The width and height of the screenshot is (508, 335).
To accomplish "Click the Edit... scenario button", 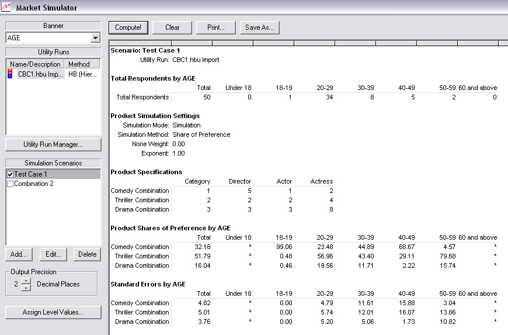I will (54, 254).
